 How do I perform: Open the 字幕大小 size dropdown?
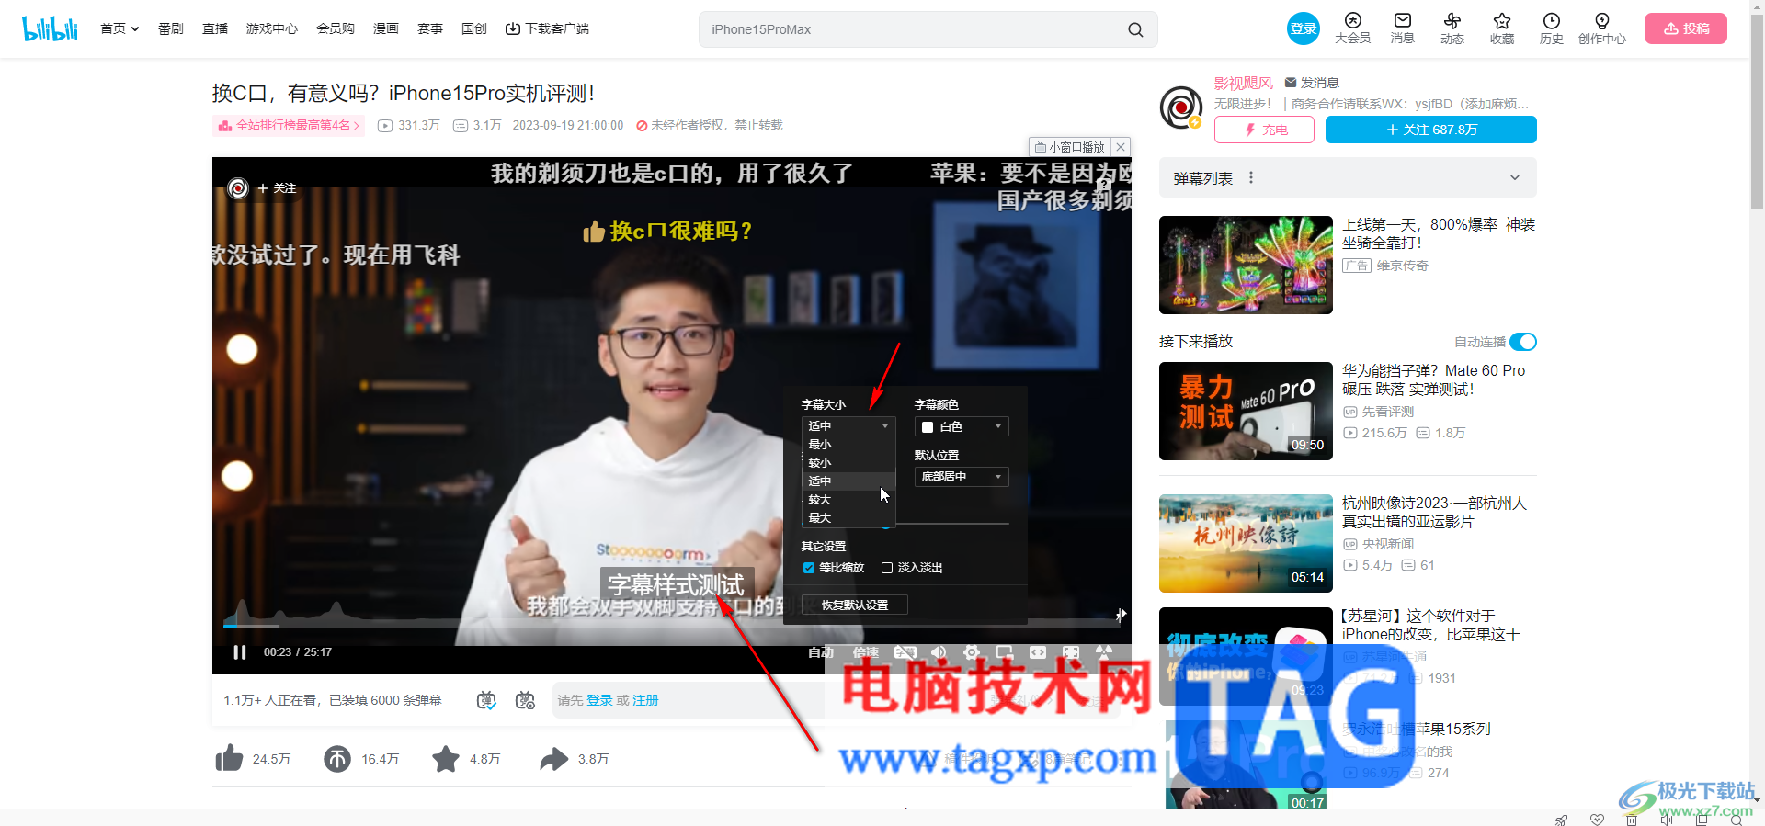tap(848, 426)
